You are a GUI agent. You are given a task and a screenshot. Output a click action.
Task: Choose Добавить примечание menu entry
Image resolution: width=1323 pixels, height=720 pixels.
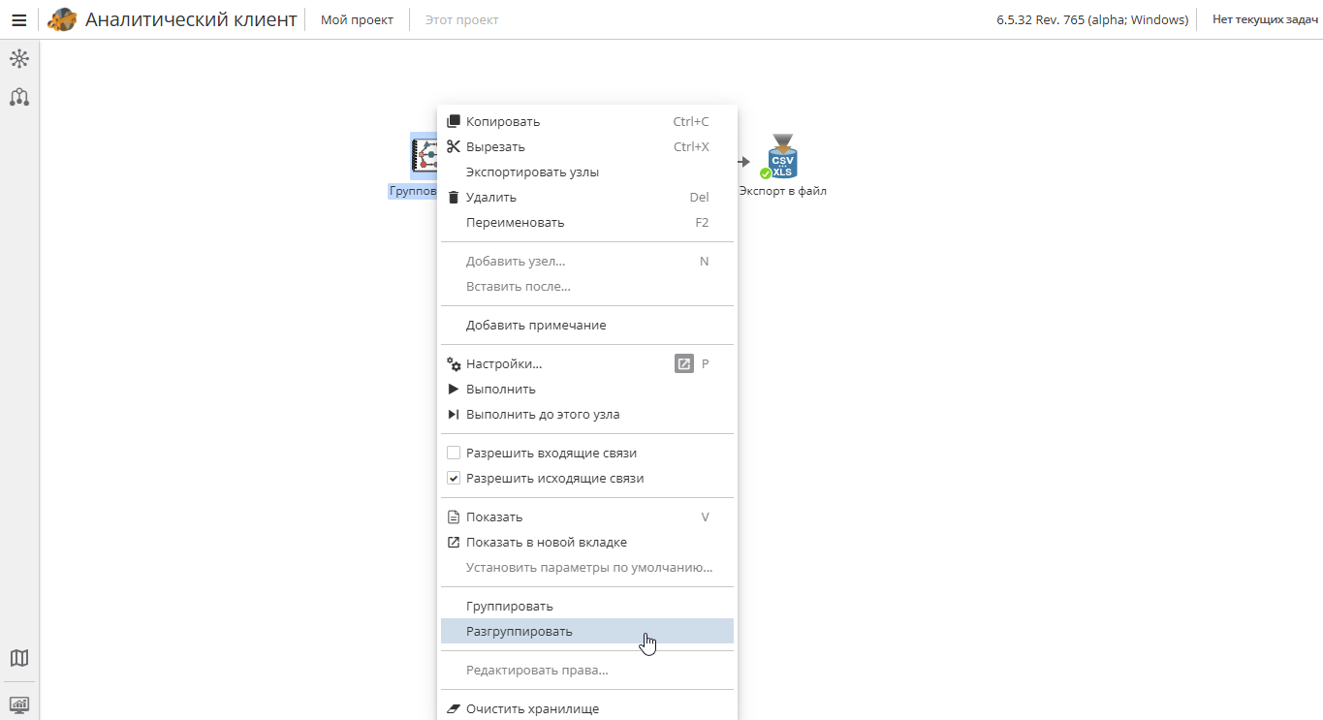[587, 325]
